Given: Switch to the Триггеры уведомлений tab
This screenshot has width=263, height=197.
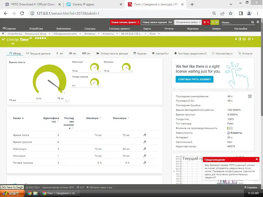Looking at the screenshot, I should click(190, 53).
